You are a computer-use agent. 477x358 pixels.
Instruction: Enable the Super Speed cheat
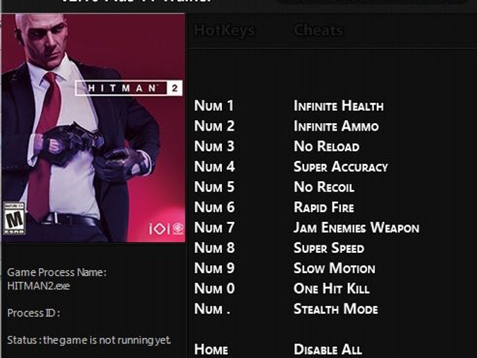[x=329, y=248]
